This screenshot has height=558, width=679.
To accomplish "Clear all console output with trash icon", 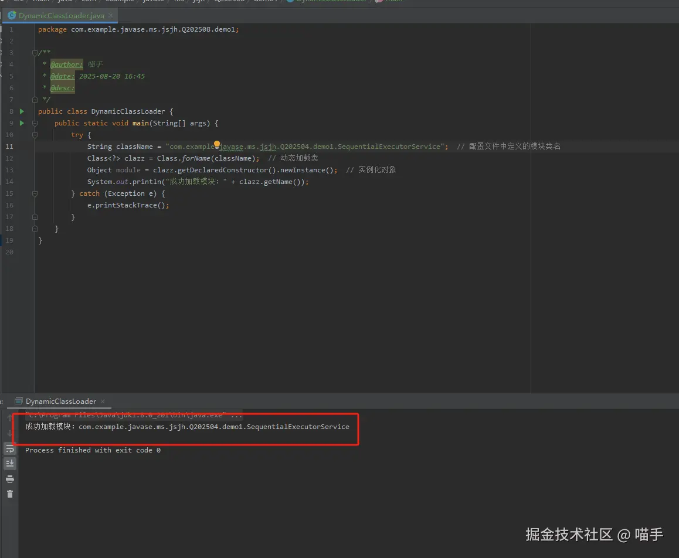I will 10,494.
